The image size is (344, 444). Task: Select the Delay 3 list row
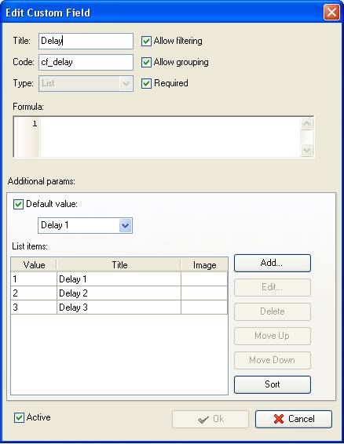tap(119, 308)
